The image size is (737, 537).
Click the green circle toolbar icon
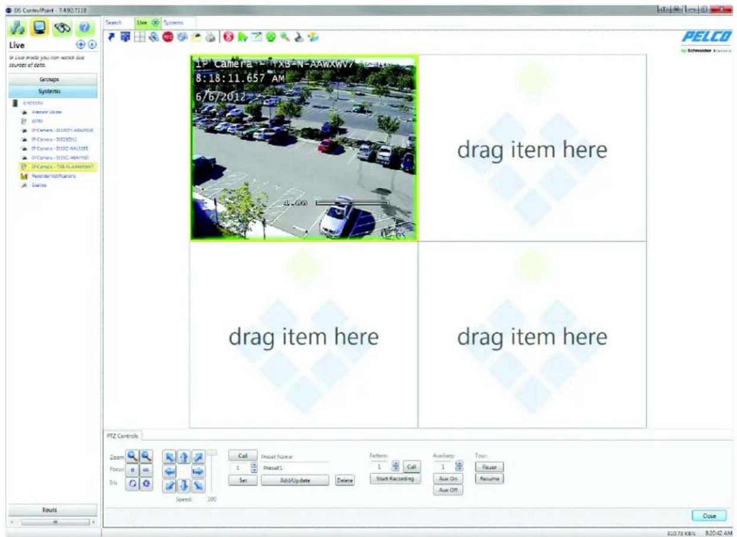tap(270, 37)
